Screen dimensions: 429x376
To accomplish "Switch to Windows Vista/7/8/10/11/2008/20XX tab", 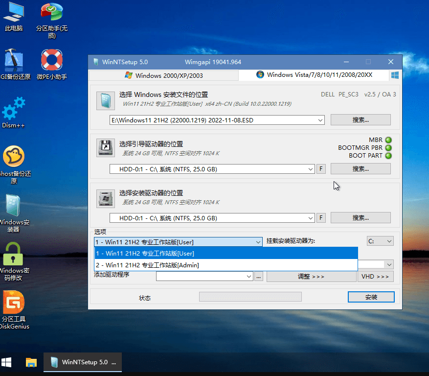I will [x=314, y=75].
